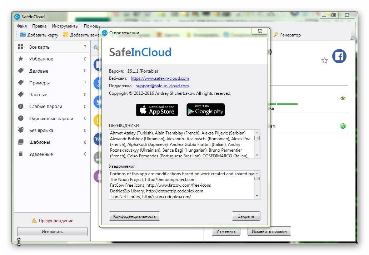Click the translators list scrollbar thumb
This screenshot has height=255, width=369.
(x=257, y=138)
